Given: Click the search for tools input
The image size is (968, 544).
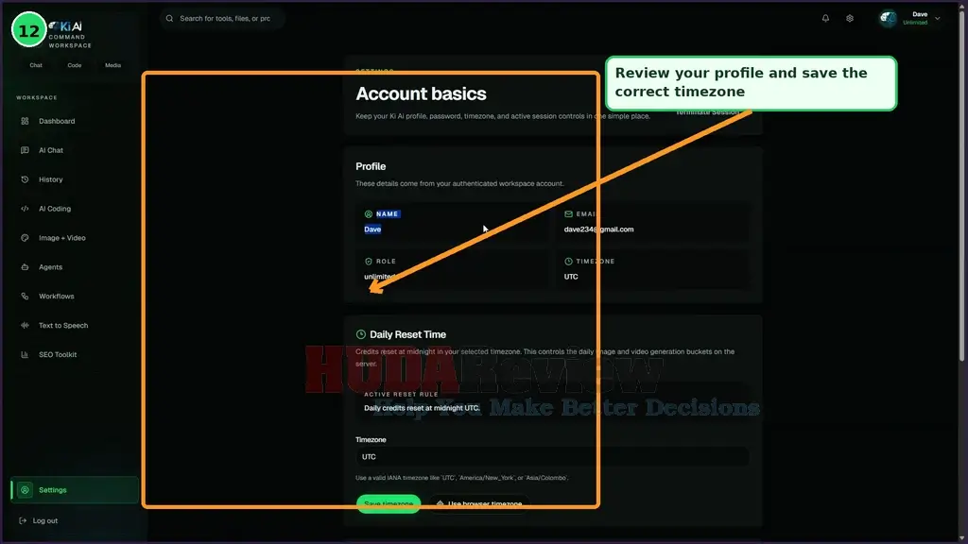Looking at the screenshot, I should 223,19.
